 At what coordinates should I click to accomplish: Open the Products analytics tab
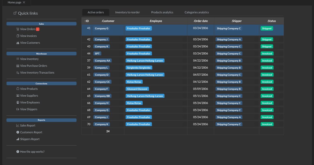[162, 12]
